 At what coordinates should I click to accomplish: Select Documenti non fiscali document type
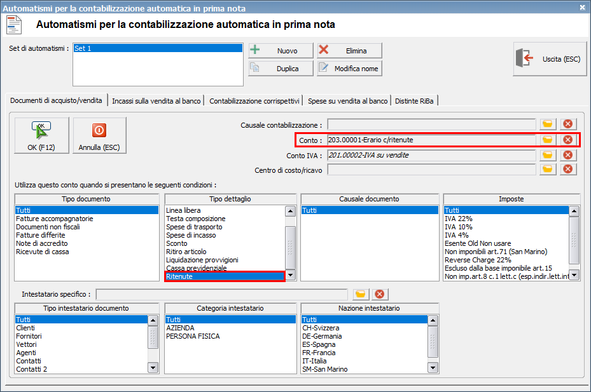pos(87,227)
